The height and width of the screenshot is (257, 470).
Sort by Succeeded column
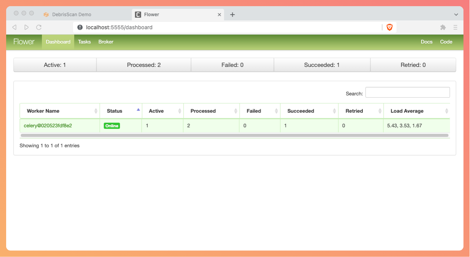point(309,111)
